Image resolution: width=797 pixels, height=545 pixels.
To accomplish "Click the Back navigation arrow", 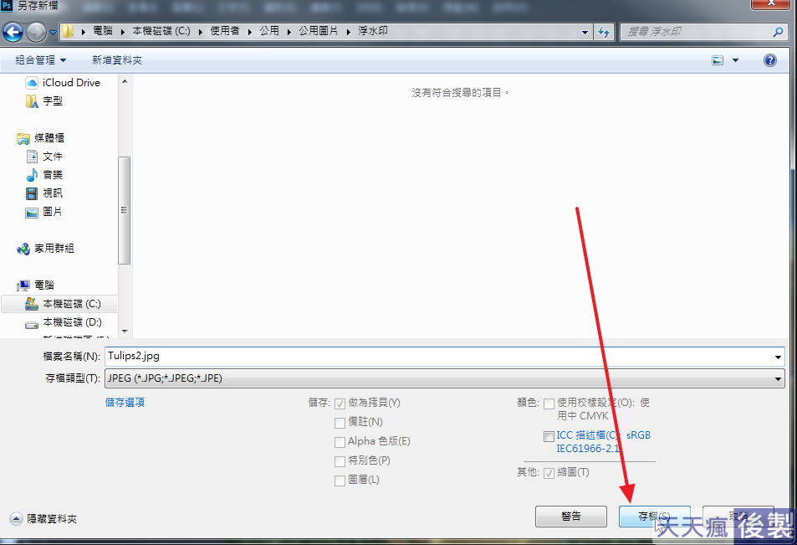I will coord(13,32).
